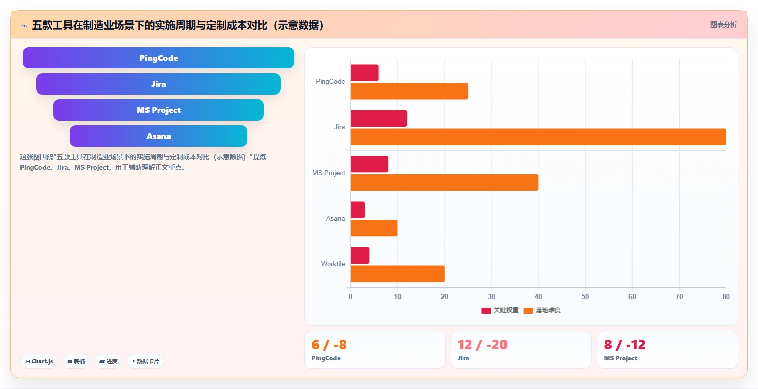Image resolution: width=758 pixels, height=389 pixels.
Task: Toggle the 落地难度 legend series
Action: click(542, 310)
